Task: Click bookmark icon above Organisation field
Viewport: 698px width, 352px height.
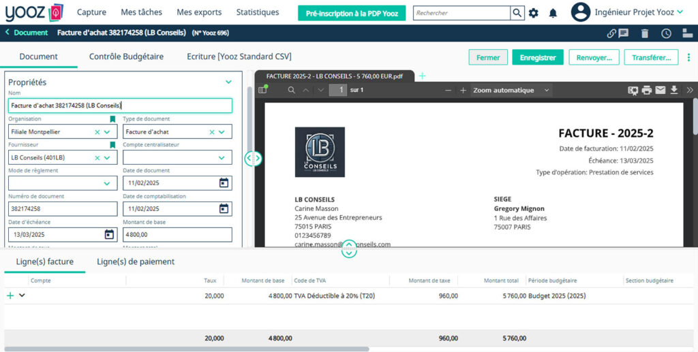Action: click(112, 119)
